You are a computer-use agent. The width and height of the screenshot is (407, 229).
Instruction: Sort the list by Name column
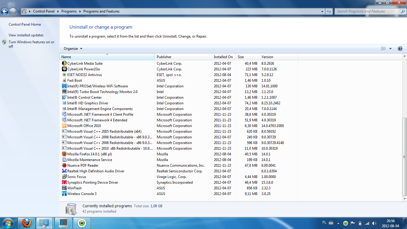click(x=107, y=57)
